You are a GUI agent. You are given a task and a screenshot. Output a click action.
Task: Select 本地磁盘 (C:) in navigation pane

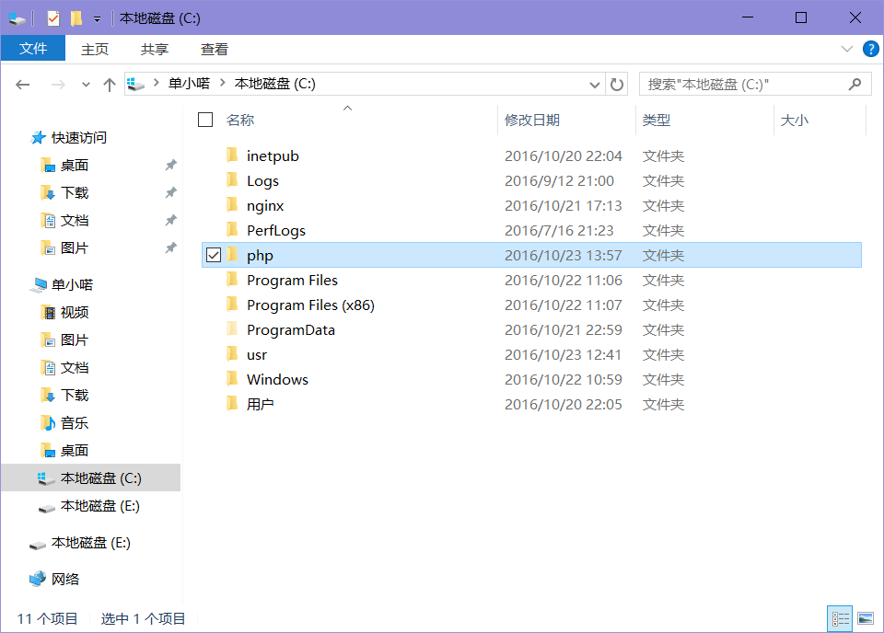tap(91, 478)
